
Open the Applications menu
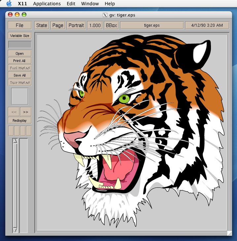coord(47,4)
